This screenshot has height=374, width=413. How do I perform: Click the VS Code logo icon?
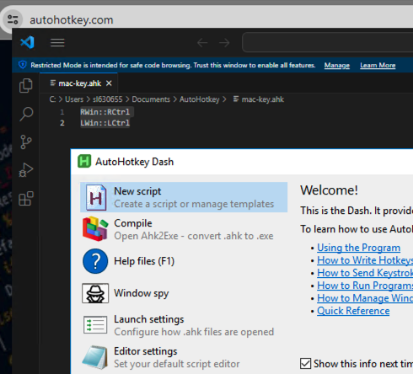point(27,42)
